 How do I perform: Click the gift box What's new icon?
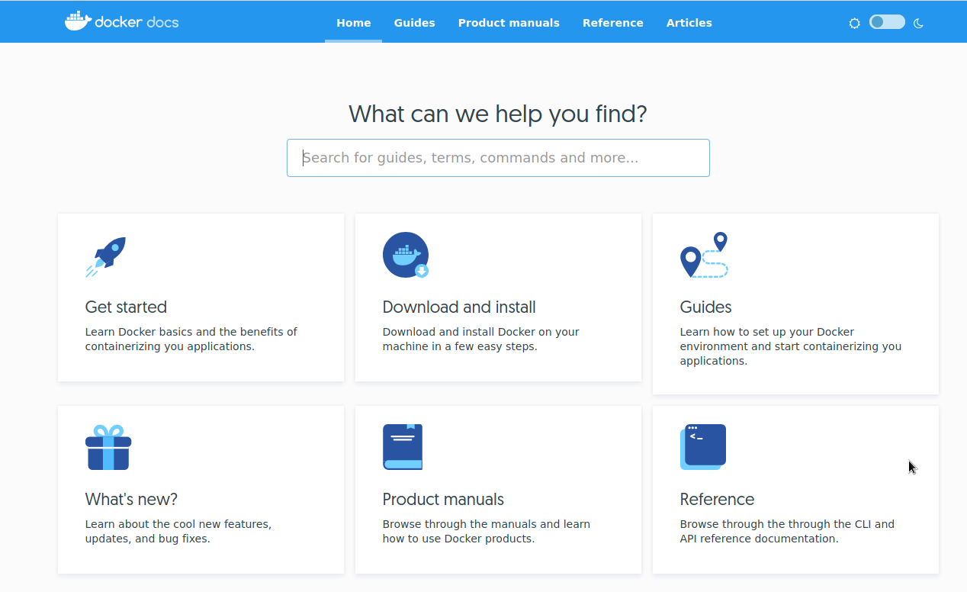click(x=108, y=447)
